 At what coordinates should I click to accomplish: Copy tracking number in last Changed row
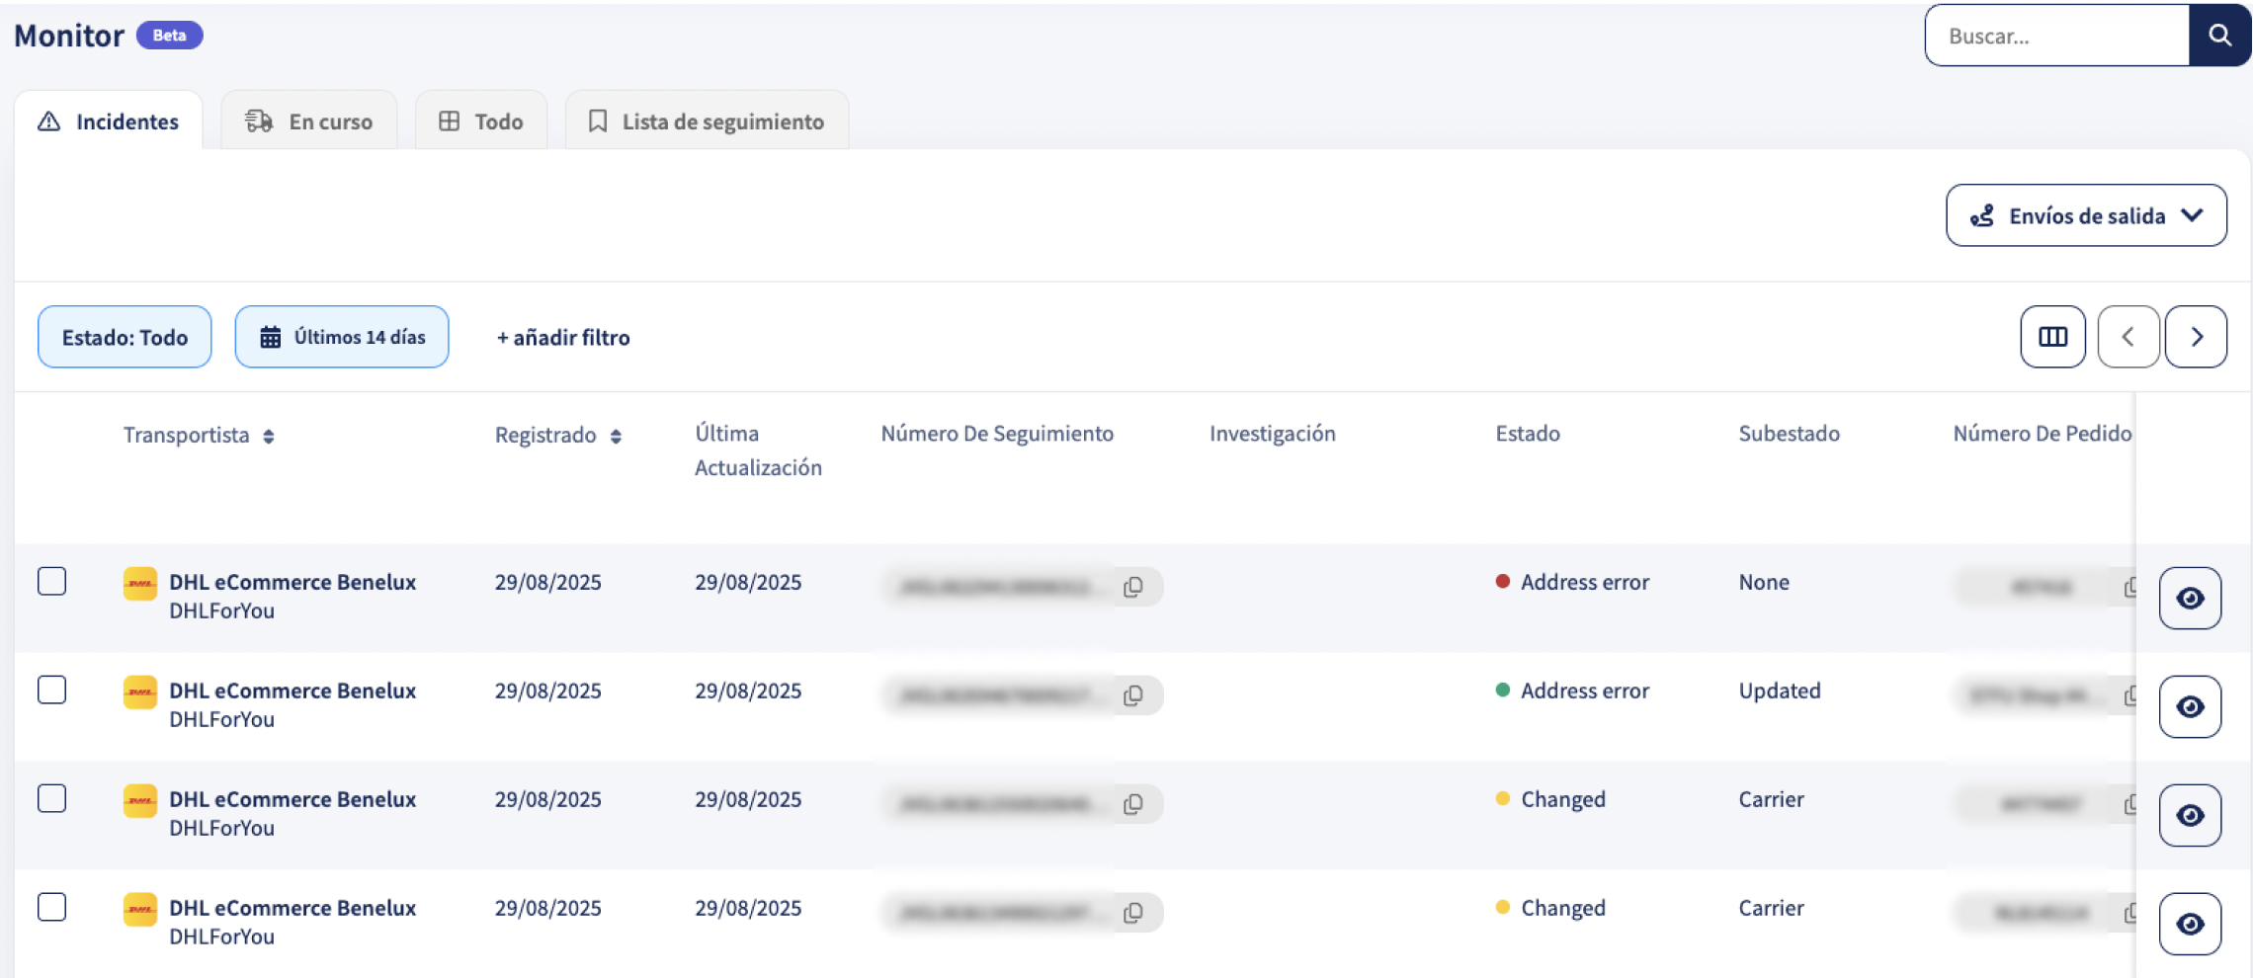pos(1133,913)
